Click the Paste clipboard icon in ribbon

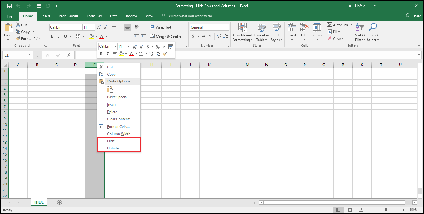8,27
